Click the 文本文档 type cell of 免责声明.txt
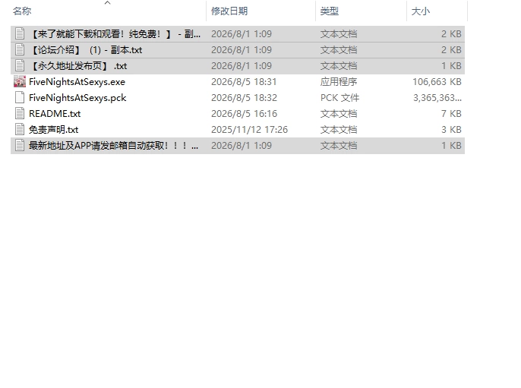The height and width of the screenshot is (388, 521). point(339,130)
